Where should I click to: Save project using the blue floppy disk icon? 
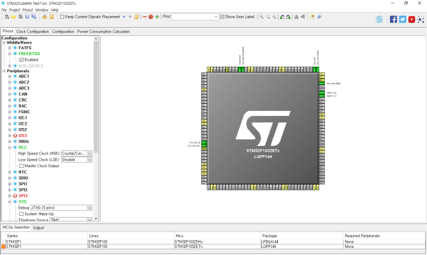coord(27,17)
